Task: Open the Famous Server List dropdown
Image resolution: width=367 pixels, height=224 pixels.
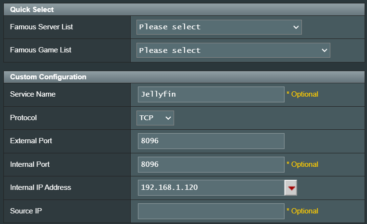Action: point(219,27)
